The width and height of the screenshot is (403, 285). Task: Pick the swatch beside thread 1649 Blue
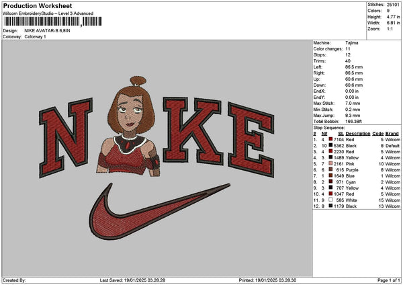point(330,175)
